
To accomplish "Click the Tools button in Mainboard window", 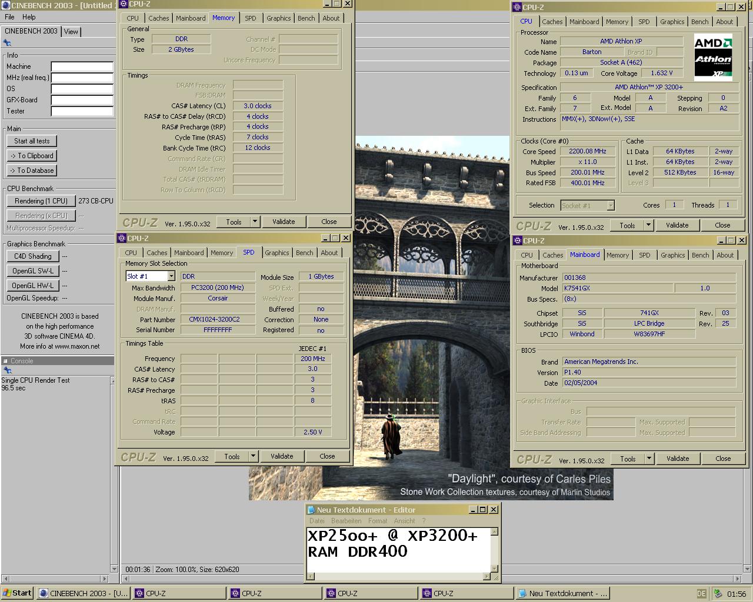I will (628, 459).
